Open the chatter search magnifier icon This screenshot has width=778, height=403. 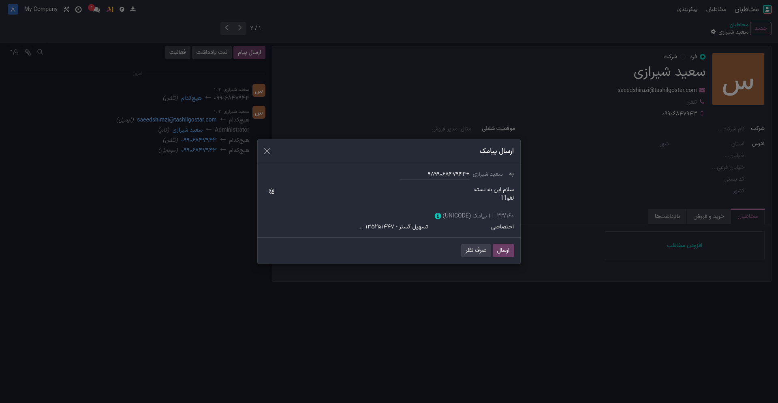[x=40, y=52]
